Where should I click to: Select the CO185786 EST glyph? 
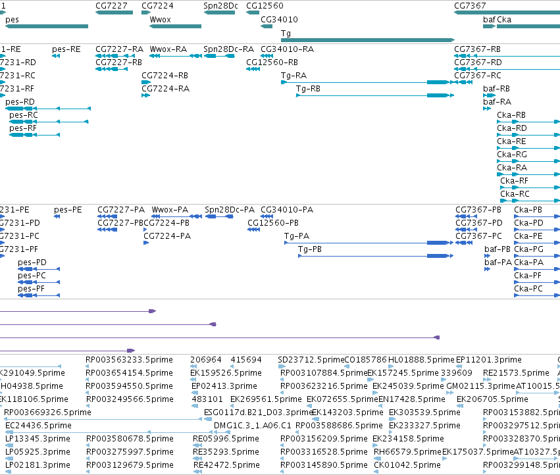(x=347, y=366)
